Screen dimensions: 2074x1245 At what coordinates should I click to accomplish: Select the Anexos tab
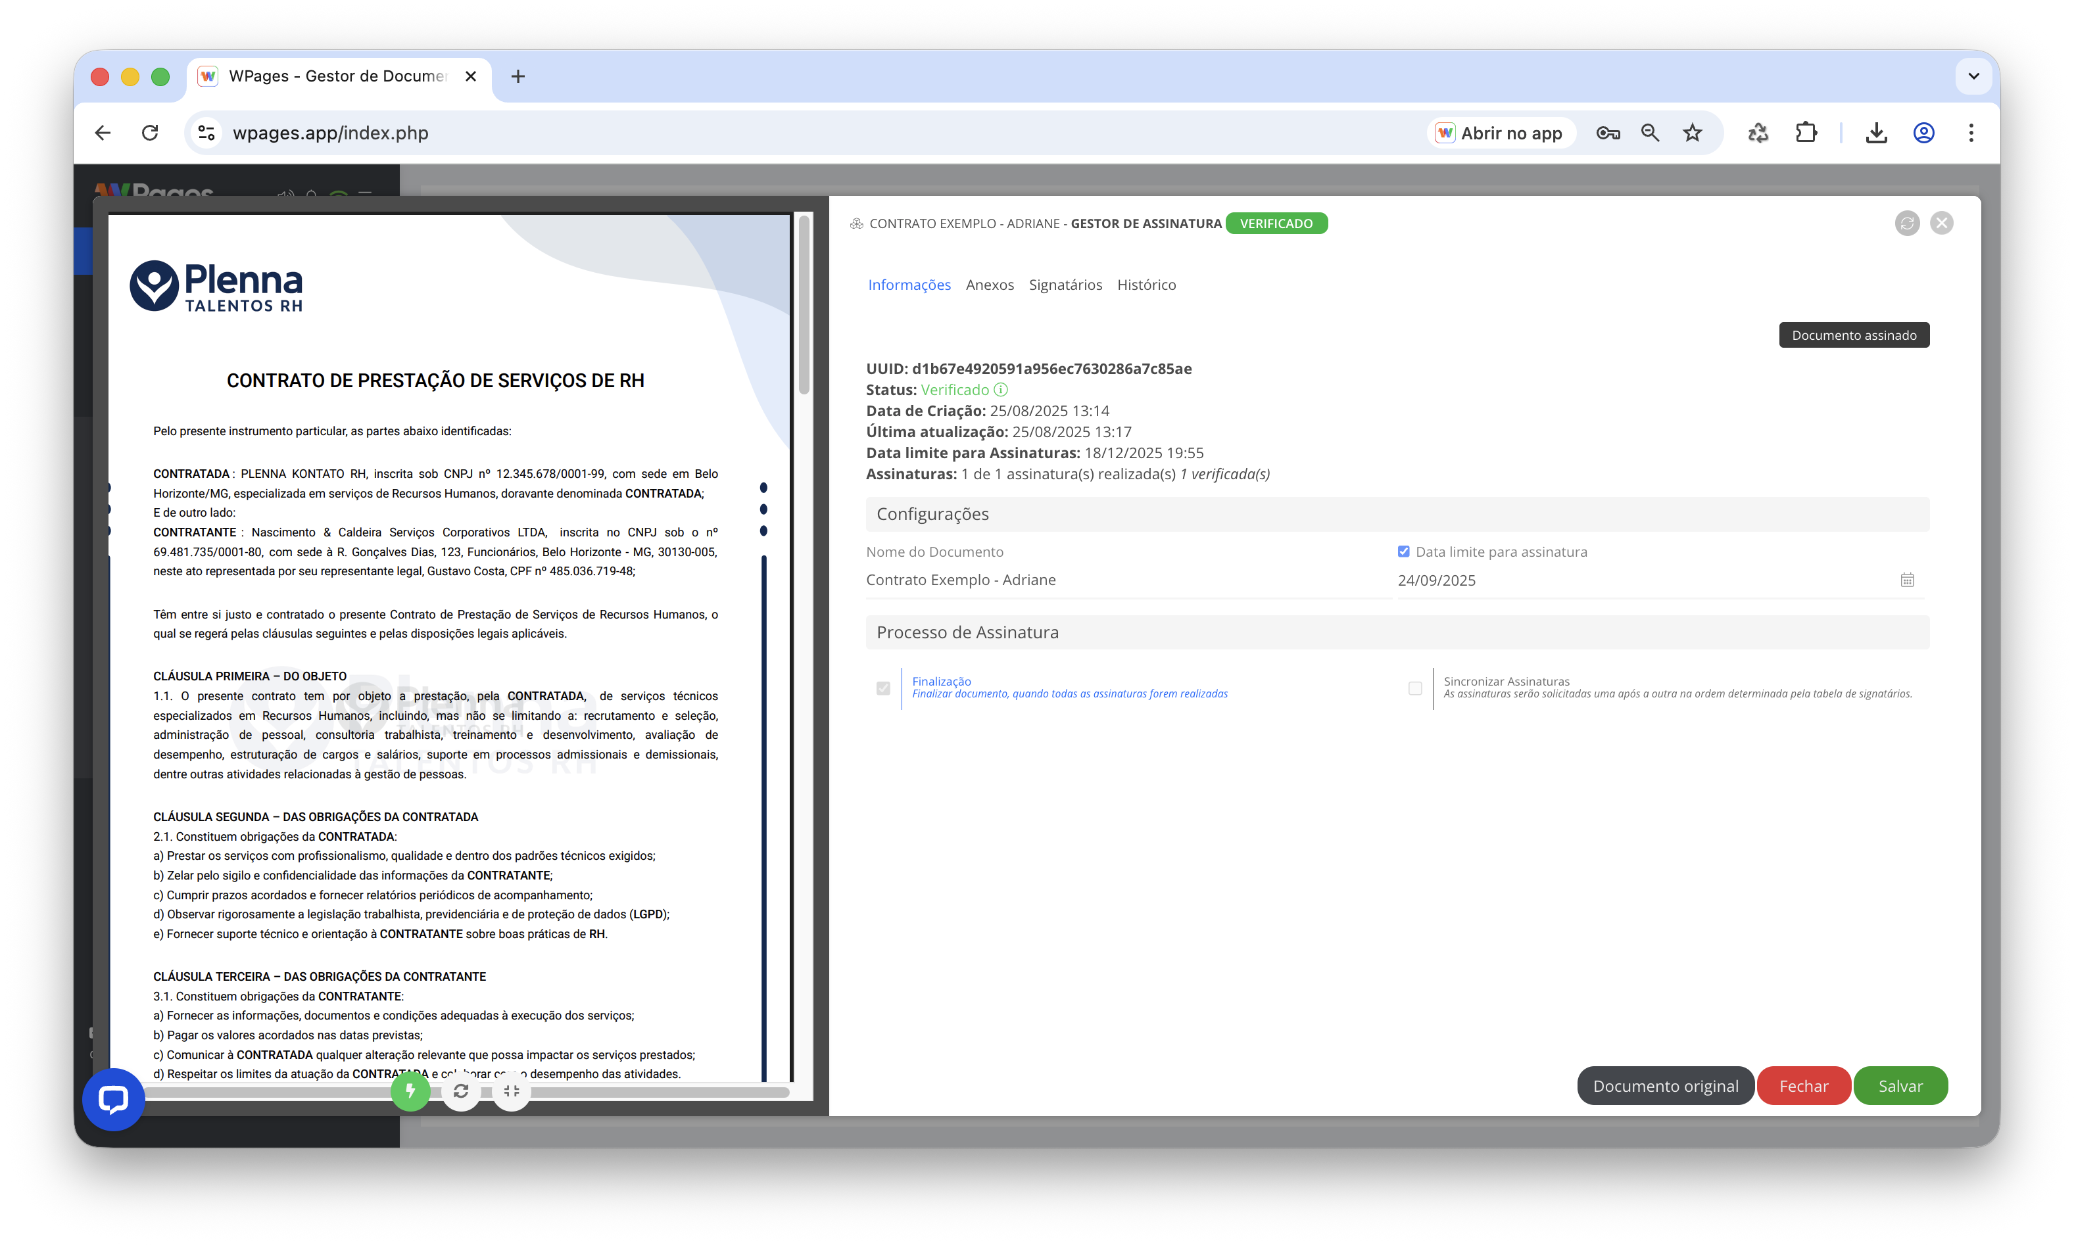click(x=990, y=285)
